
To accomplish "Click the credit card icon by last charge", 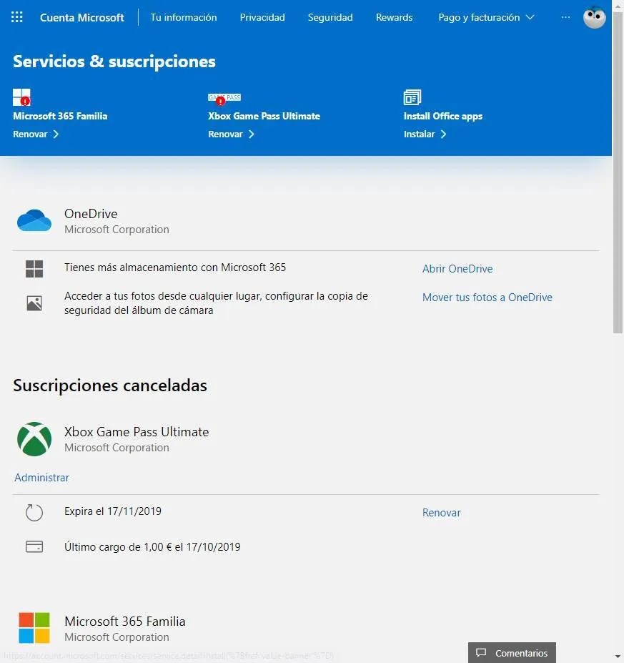I will point(34,546).
